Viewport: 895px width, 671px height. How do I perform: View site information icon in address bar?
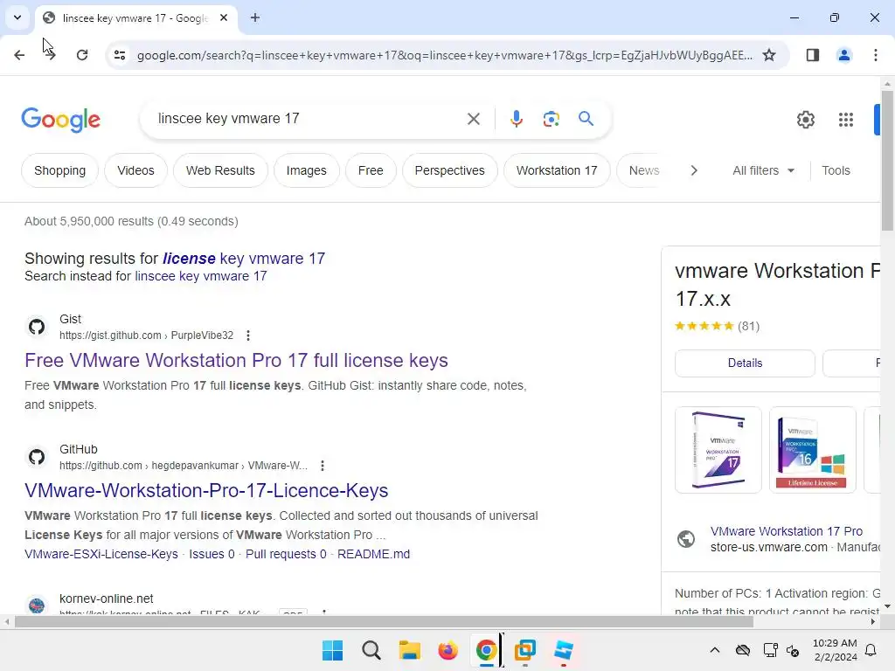[120, 55]
